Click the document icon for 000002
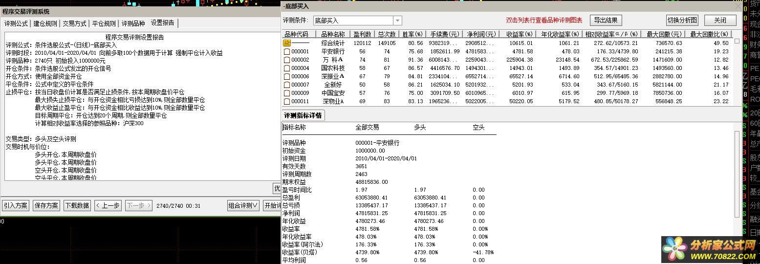Image resolution: width=760 pixels, height=264 pixels. tap(287, 60)
